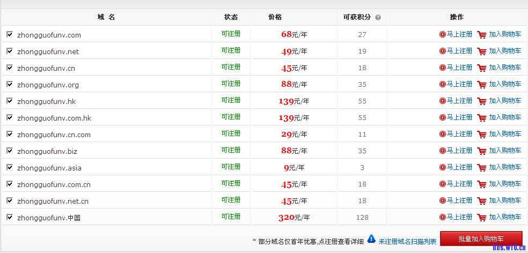Click the cart icon for zhongguofunv.biz

(482, 151)
